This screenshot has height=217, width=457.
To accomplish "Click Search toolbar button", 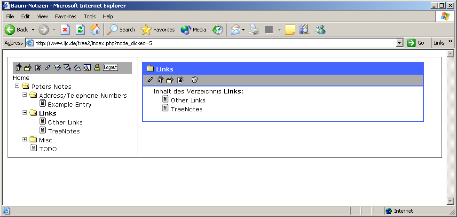I will (x=121, y=30).
